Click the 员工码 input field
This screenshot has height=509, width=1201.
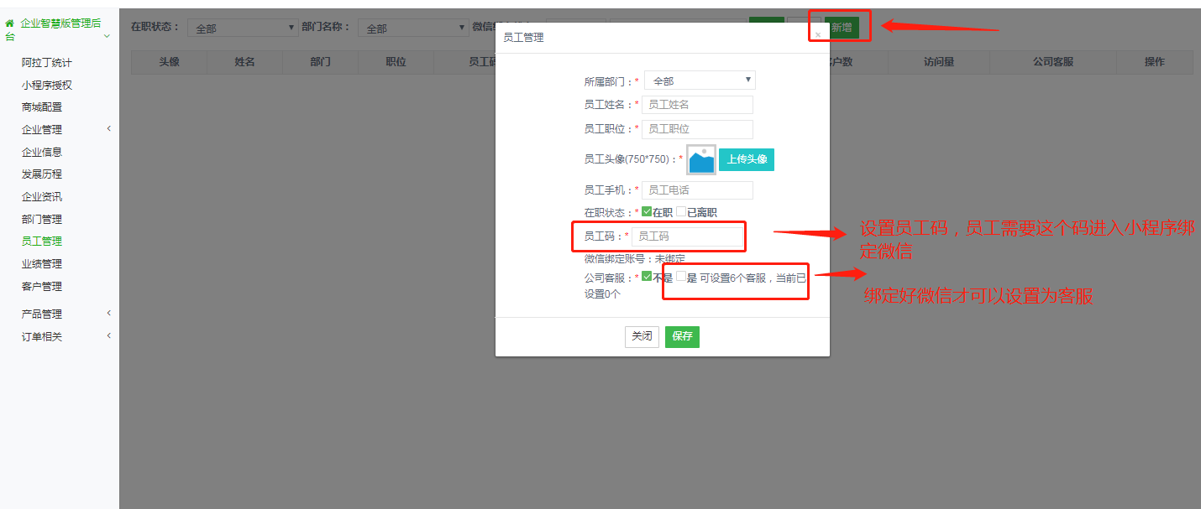(687, 236)
